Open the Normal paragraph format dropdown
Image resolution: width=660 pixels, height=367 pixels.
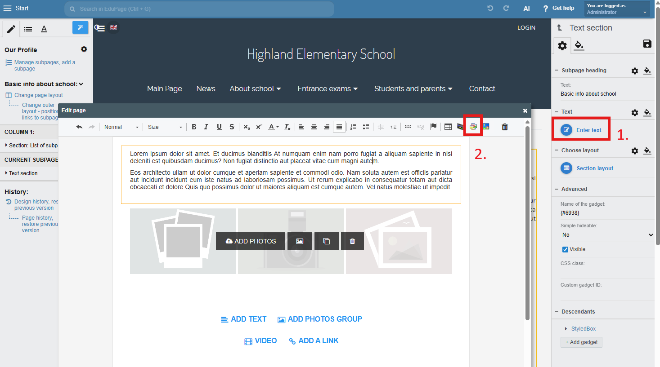121,127
